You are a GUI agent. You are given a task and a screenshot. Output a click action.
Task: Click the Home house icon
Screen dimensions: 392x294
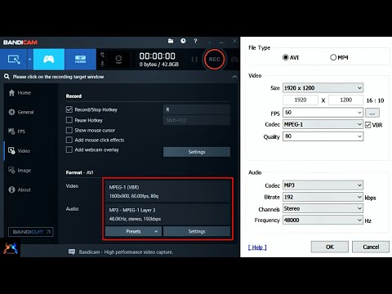11,93
